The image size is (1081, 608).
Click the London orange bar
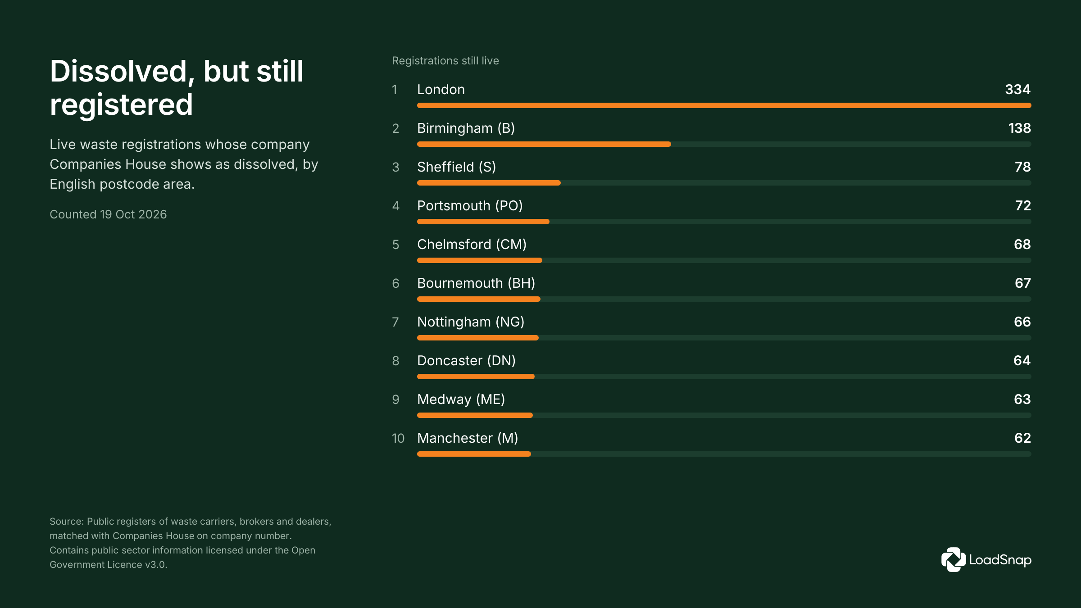coord(724,105)
